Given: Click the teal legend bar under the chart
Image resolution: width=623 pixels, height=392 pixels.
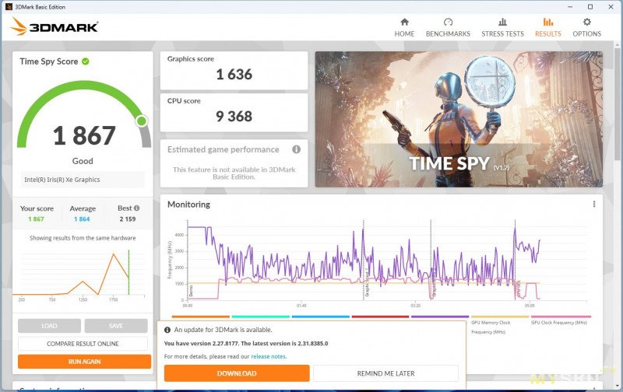Looking at the screenshot, I should click(261, 317).
